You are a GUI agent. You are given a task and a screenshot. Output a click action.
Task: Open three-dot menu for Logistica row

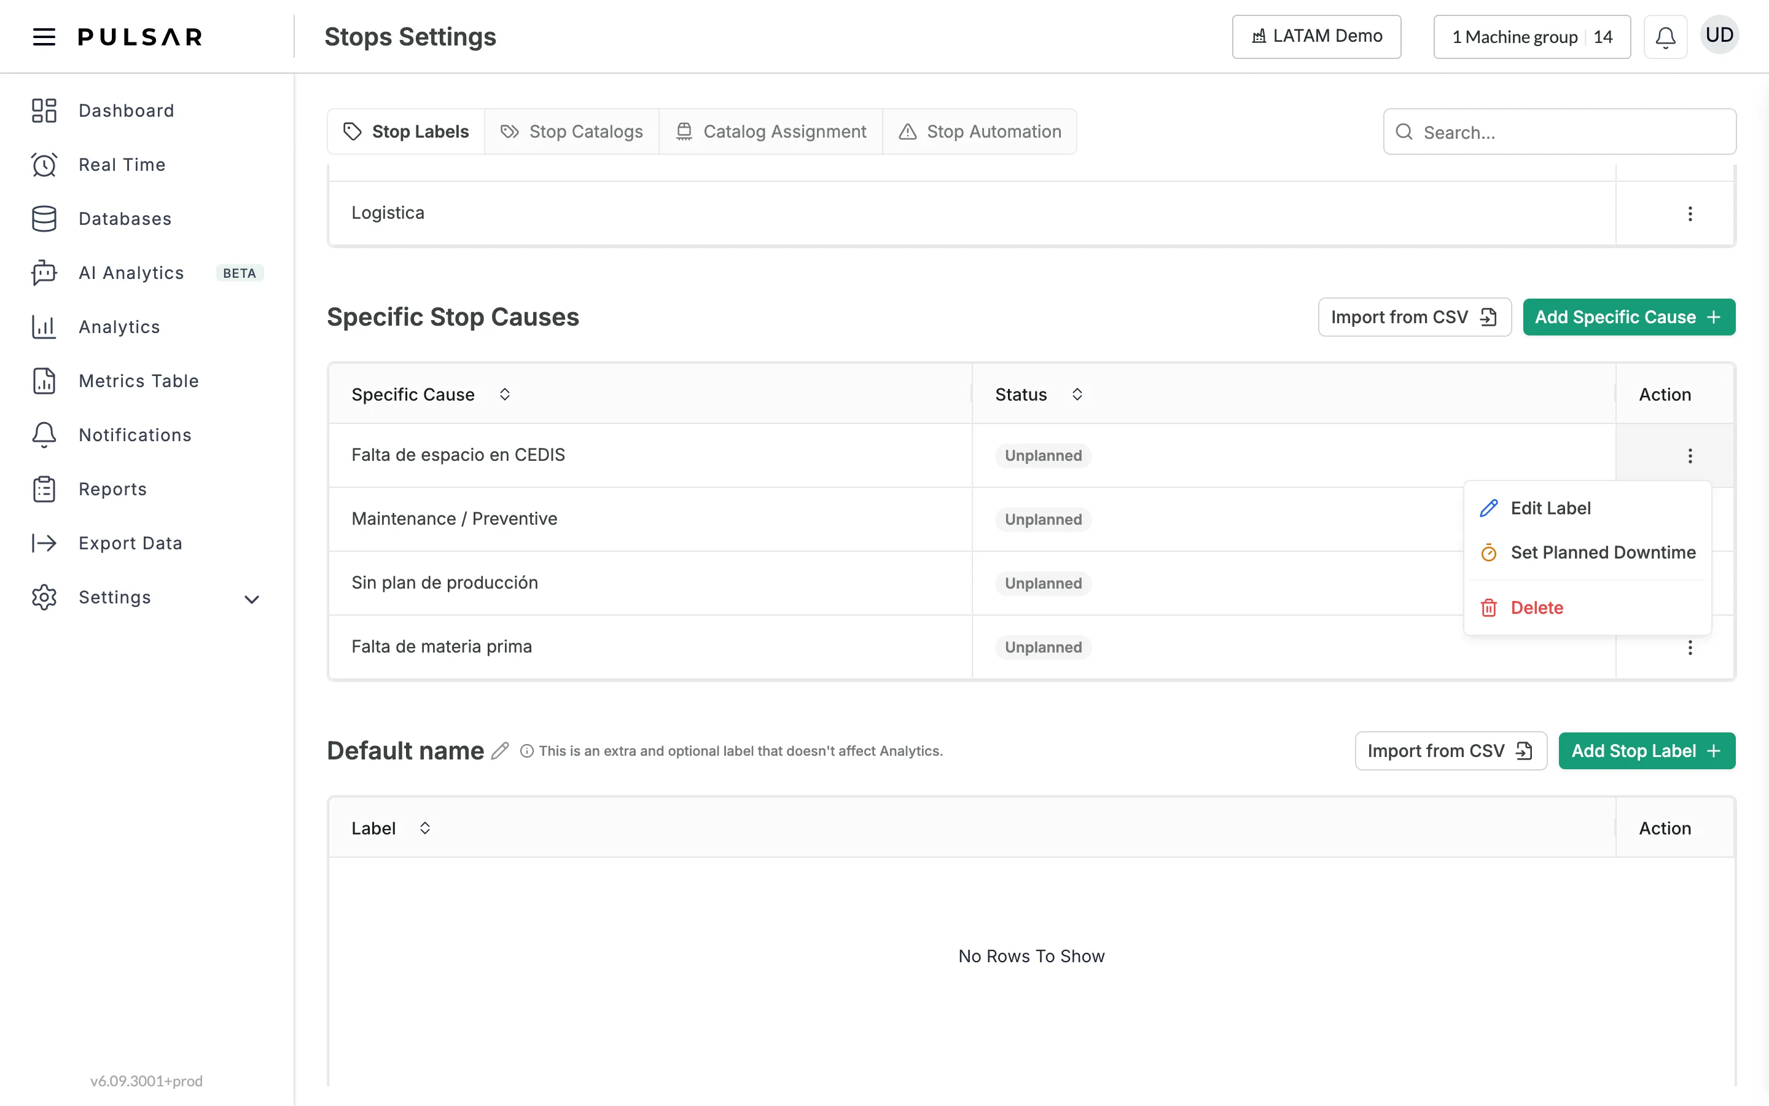pyautogui.click(x=1690, y=214)
